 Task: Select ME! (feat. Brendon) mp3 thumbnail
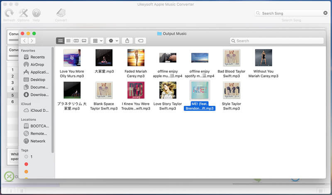pyautogui.click(x=200, y=90)
